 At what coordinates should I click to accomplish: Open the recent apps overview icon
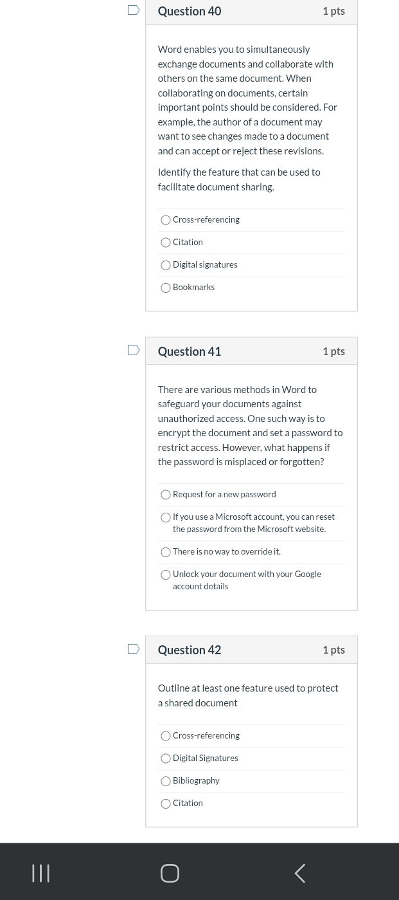pos(40,873)
